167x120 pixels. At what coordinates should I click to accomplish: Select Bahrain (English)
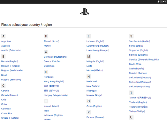coord(10,61)
